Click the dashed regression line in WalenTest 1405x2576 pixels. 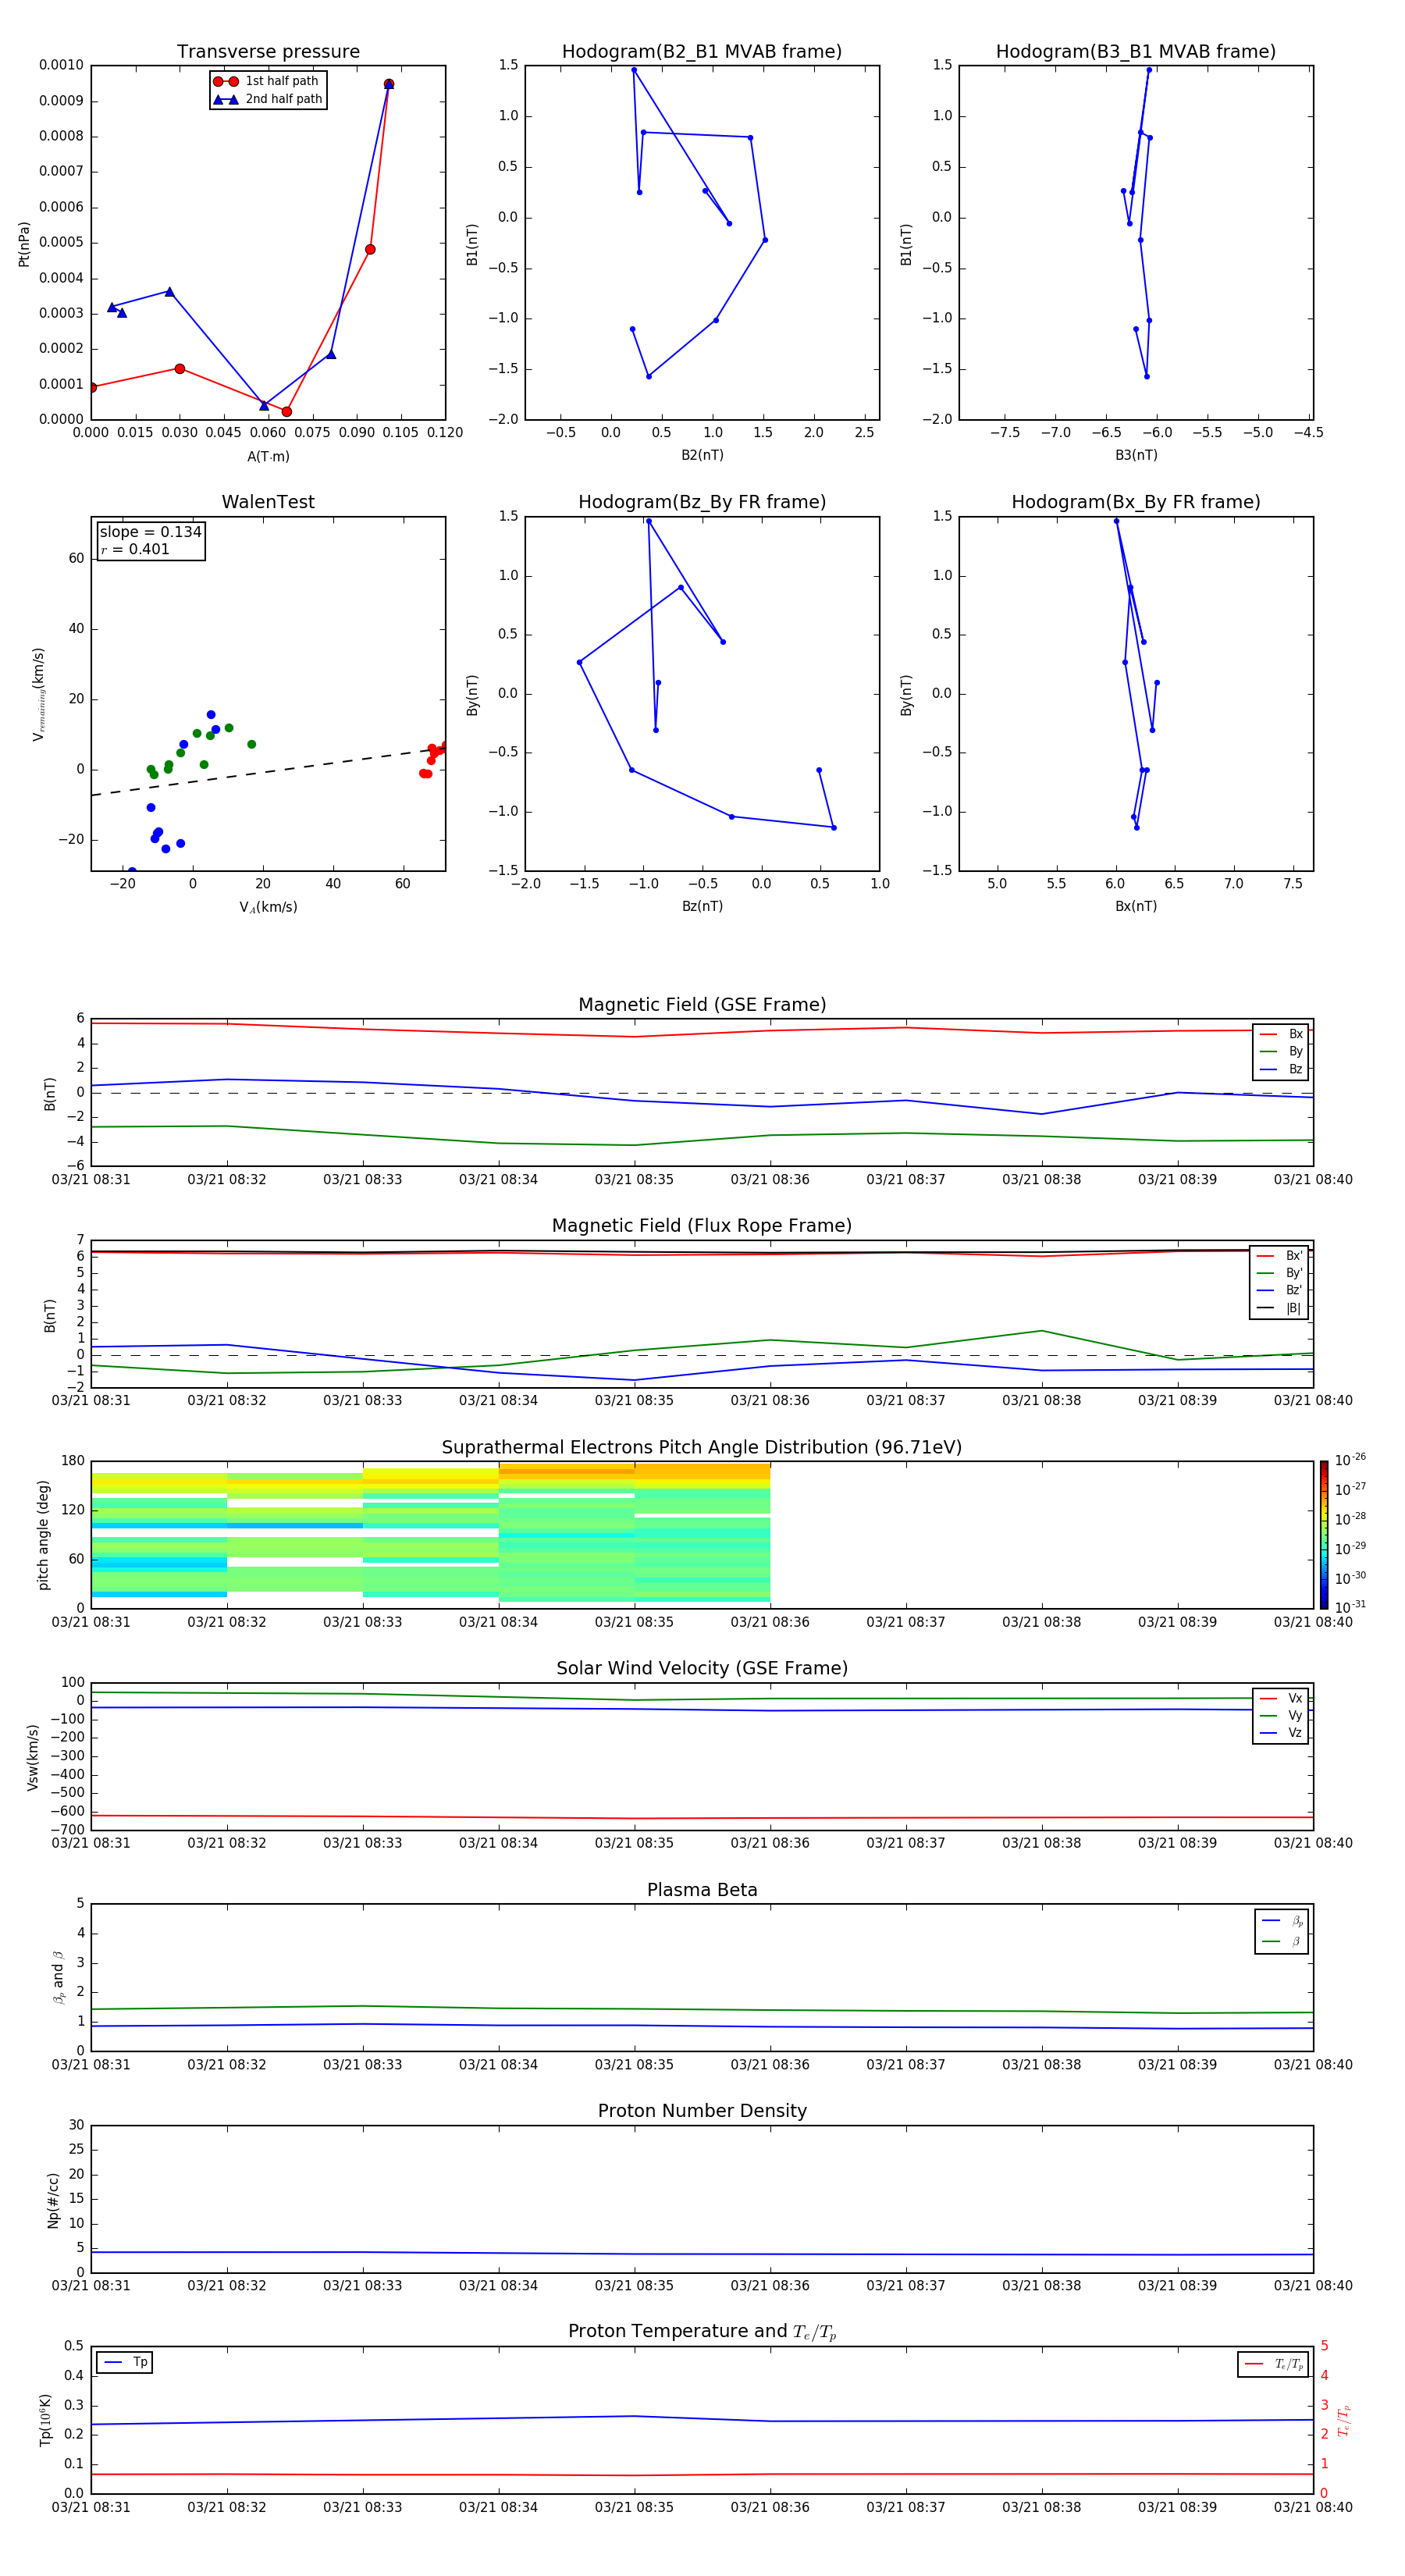(268, 771)
